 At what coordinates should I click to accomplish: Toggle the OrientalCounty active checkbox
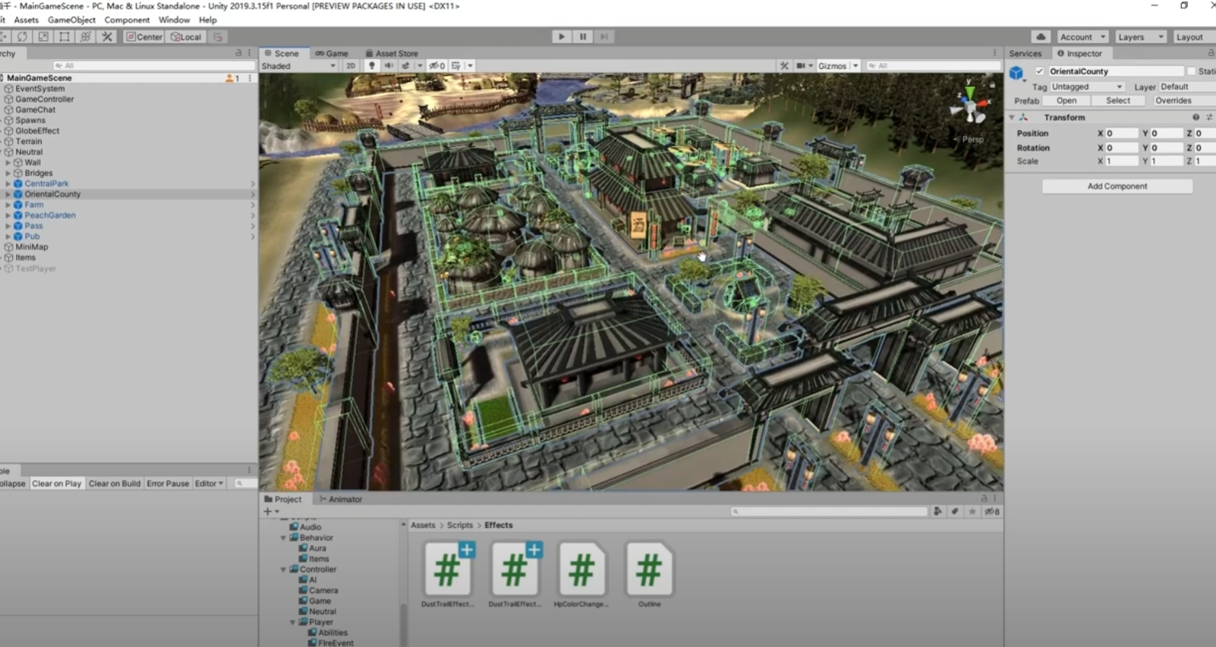point(1040,71)
